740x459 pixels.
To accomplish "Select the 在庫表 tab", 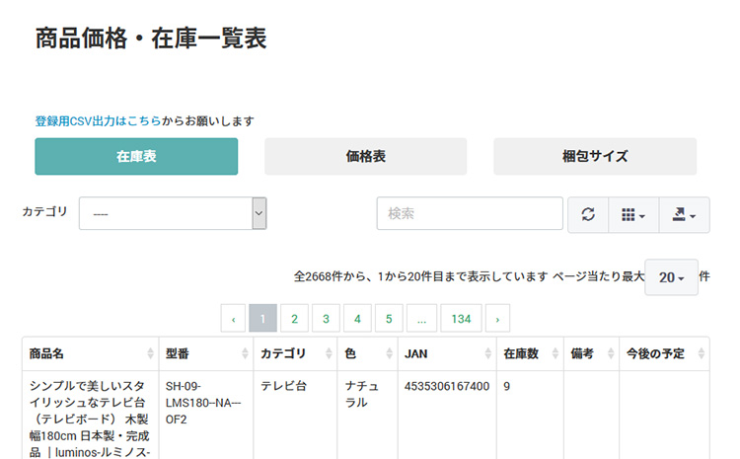I will (136, 156).
